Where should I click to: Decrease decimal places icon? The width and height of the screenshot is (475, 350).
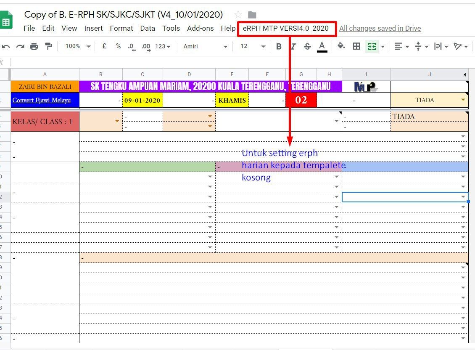pos(132,47)
